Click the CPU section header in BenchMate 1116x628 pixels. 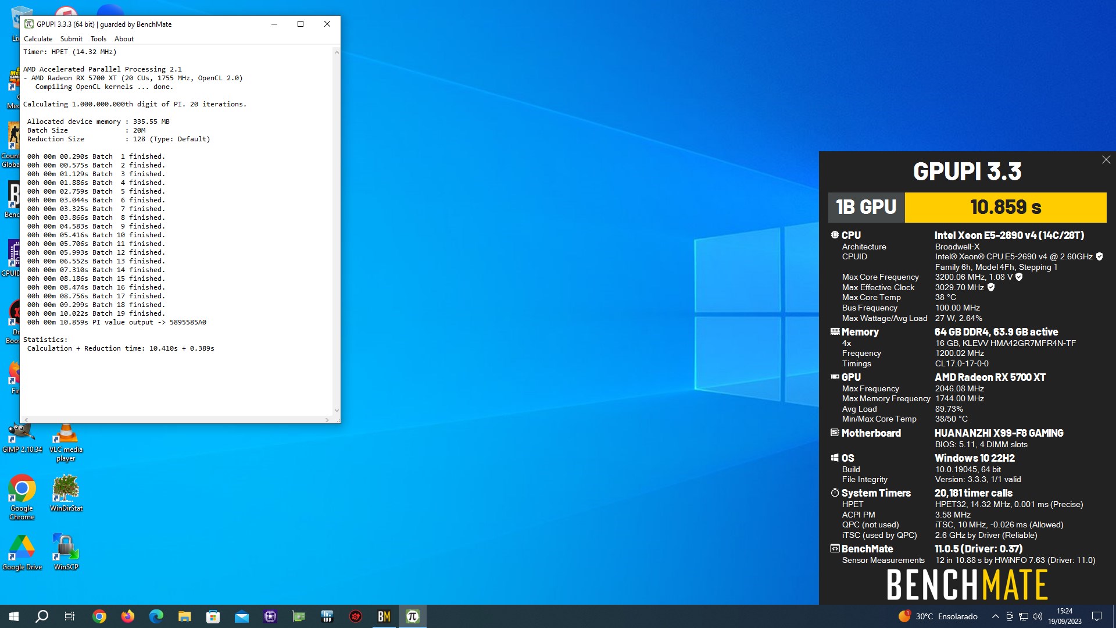click(x=851, y=235)
